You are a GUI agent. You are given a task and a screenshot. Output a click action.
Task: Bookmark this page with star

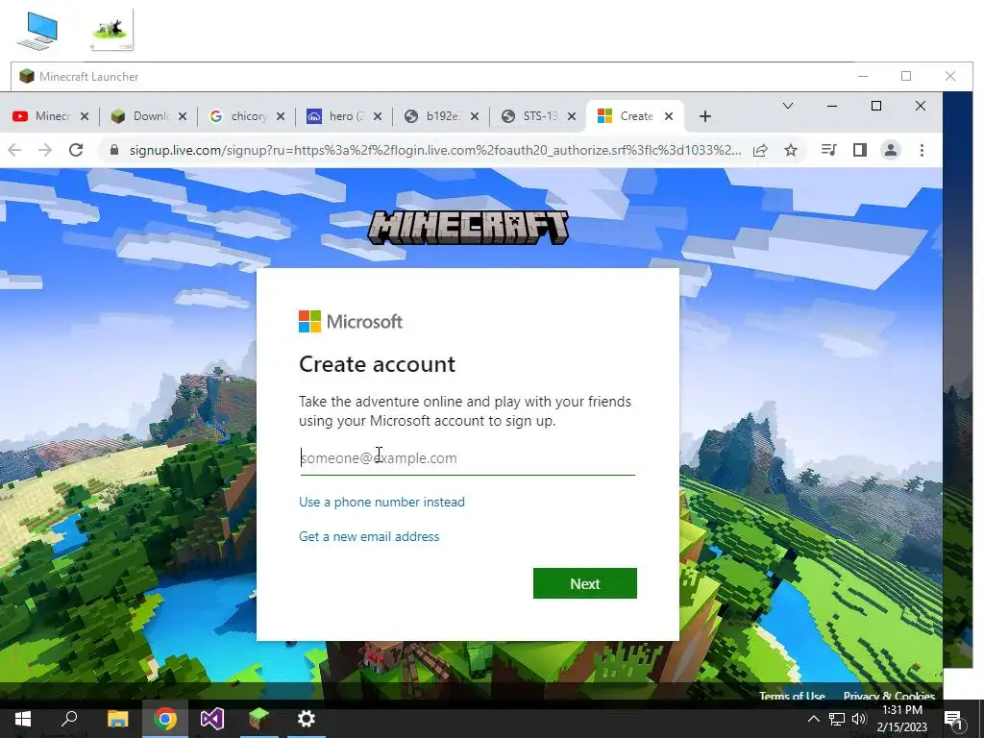click(791, 150)
